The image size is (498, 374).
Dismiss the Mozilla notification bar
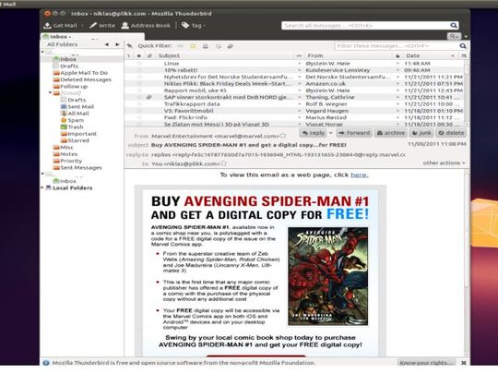(464, 363)
